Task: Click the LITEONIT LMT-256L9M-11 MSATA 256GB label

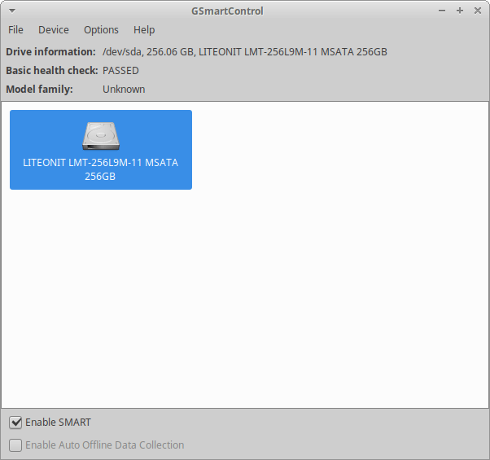Action: (x=100, y=169)
